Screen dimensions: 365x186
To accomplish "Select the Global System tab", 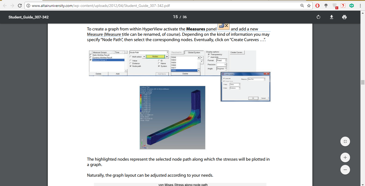I will point(194,52).
